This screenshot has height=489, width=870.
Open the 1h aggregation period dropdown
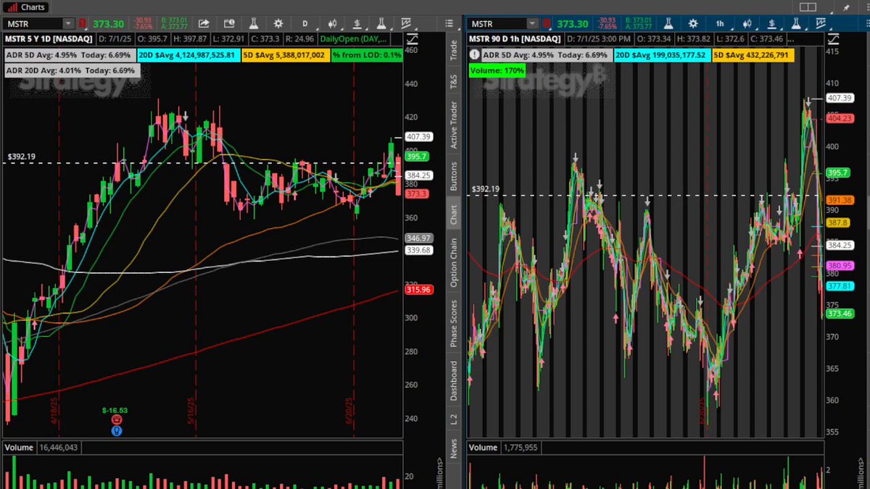(x=721, y=23)
